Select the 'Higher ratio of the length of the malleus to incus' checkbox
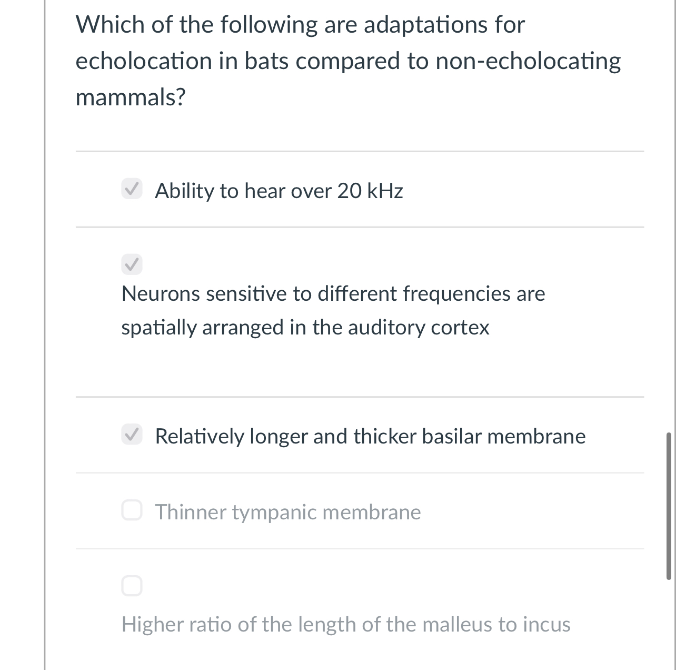The image size is (676, 670). click(133, 585)
